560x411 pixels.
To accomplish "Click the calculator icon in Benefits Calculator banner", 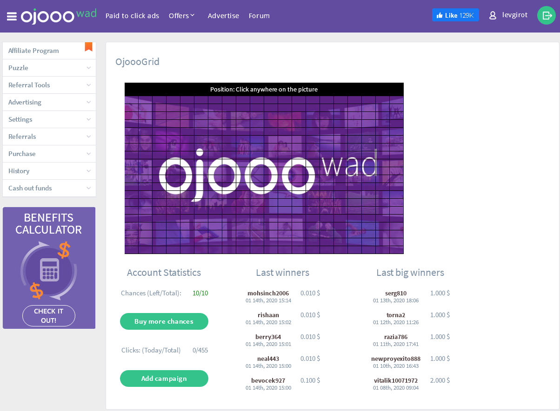I will 49,270.
